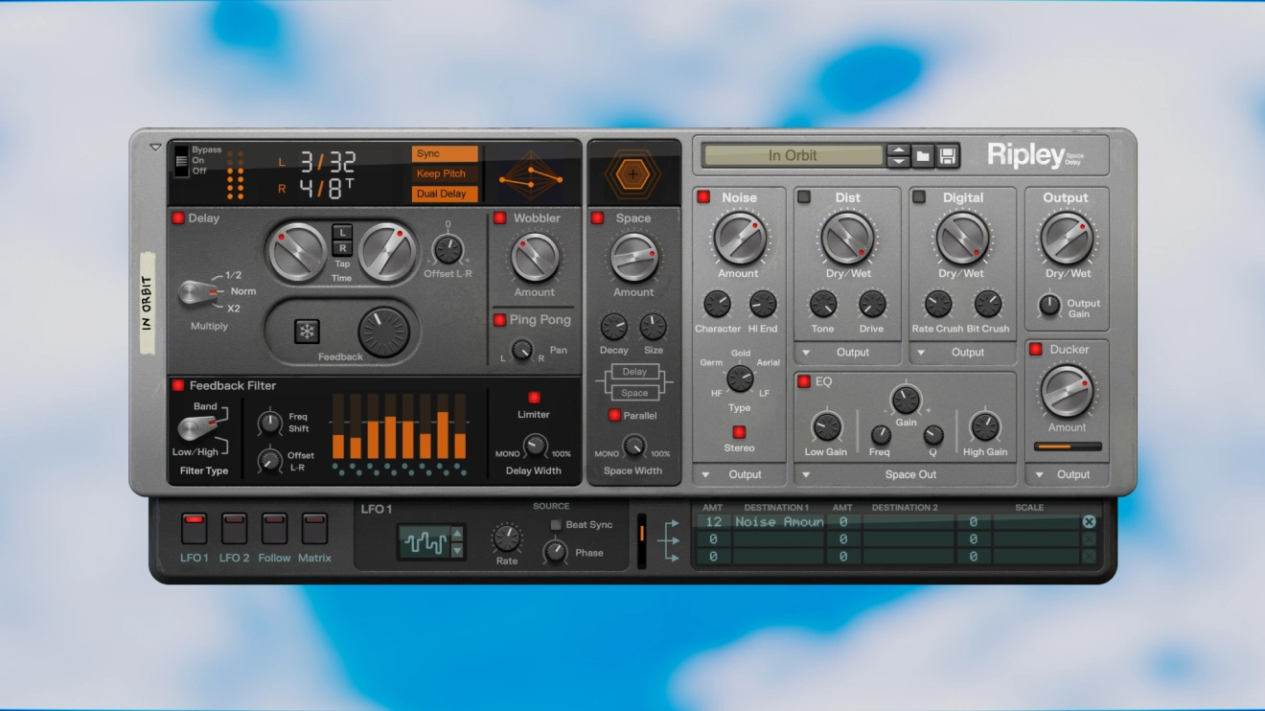Viewport: 1265px width, 711px height.
Task: Click the right Delay Time knob
Action: (x=386, y=251)
